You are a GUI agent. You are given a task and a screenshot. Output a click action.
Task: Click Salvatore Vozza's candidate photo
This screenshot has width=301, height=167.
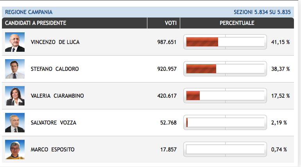click(15, 123)
